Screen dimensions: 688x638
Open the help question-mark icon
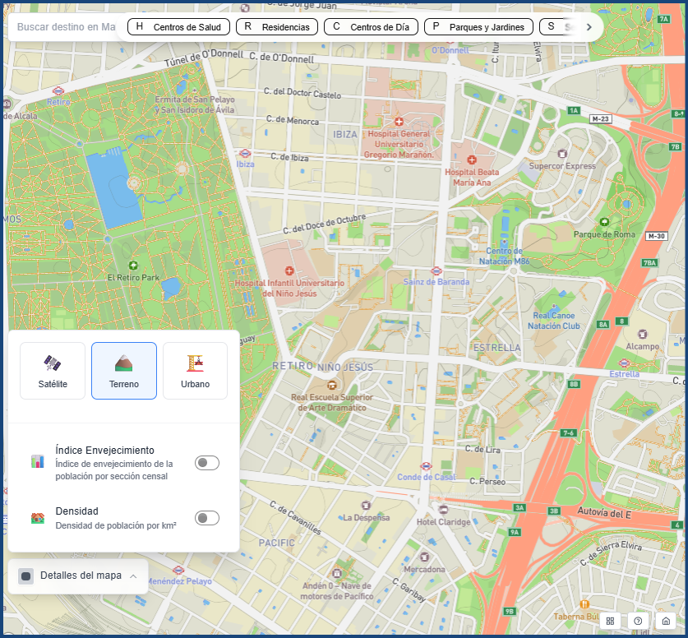638,621
